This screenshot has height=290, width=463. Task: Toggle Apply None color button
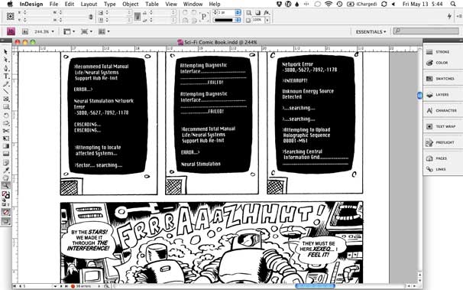6,212
